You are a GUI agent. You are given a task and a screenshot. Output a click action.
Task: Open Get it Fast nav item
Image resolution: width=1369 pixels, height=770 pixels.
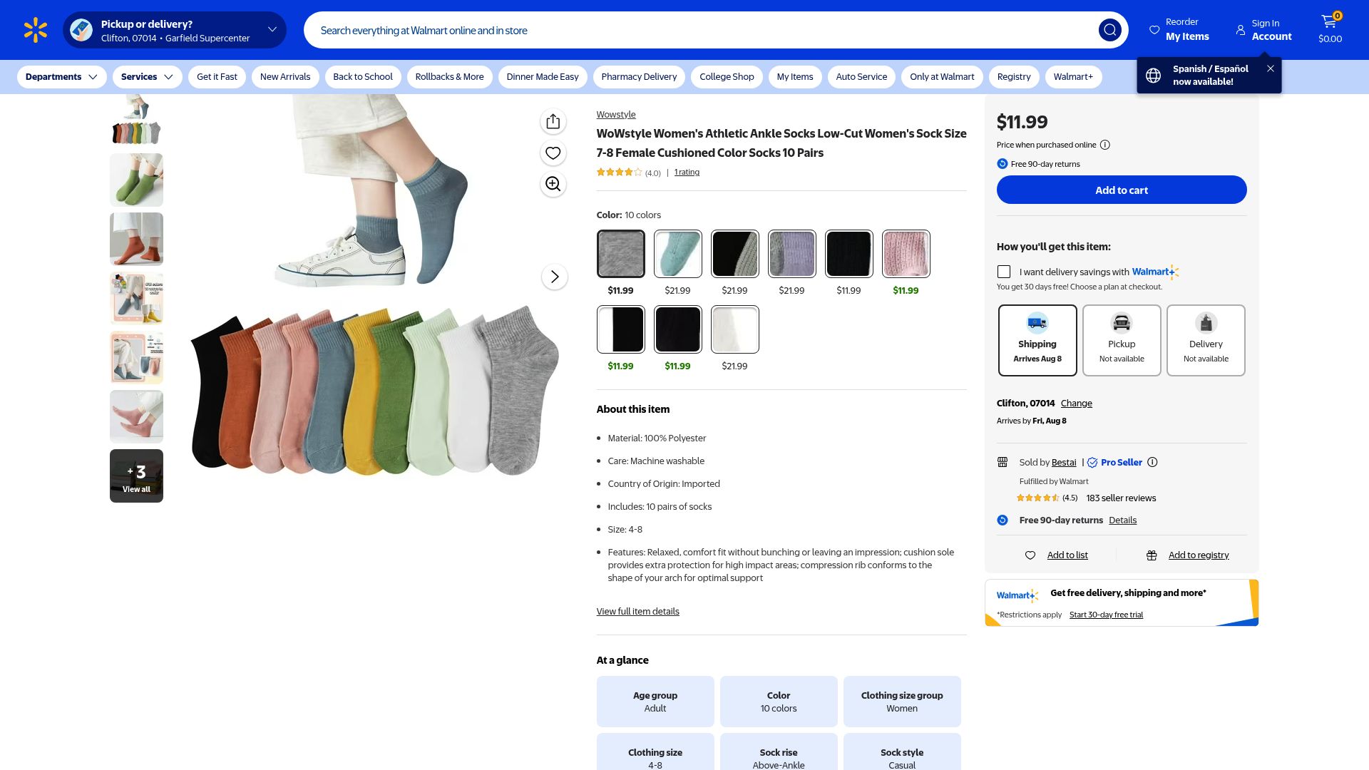217,77
